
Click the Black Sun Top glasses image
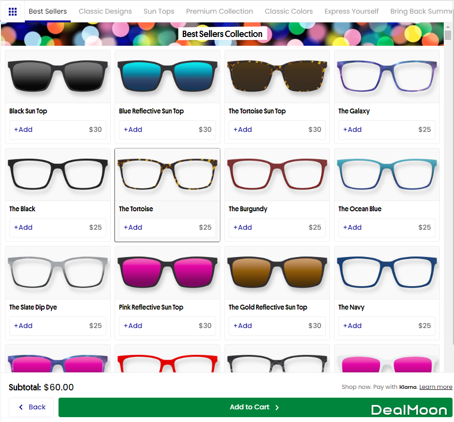click(x=58, y=76)
